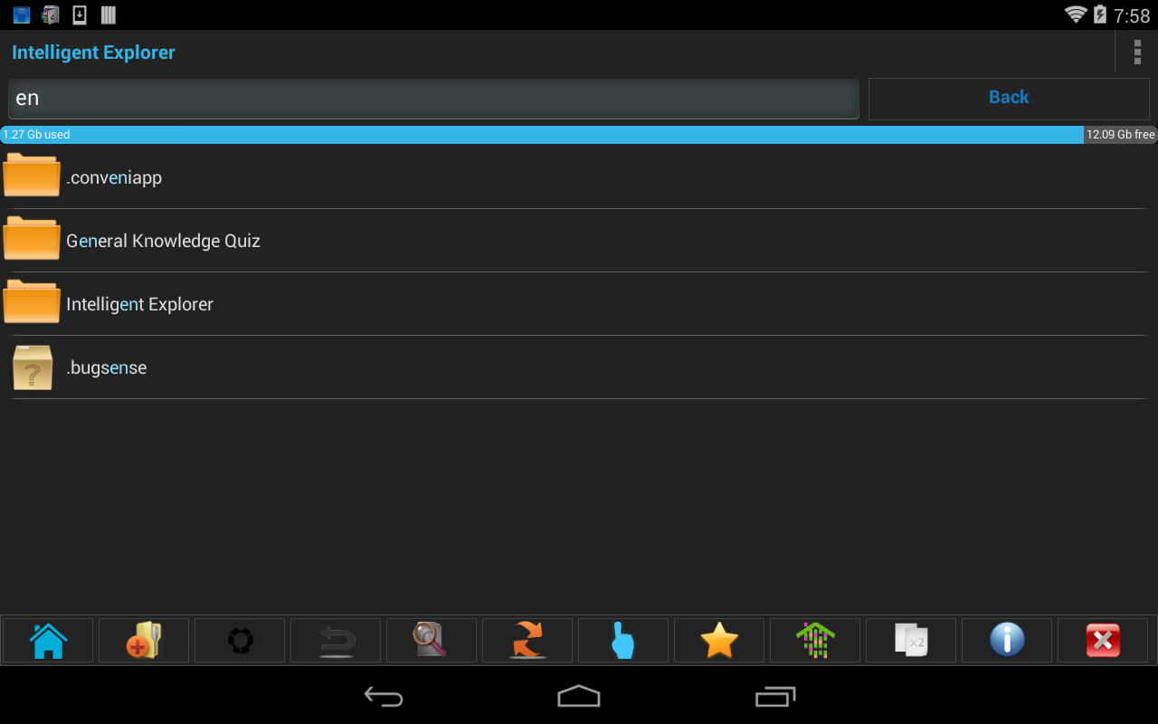
Task: Tap the Android recent apps navigation button
Action: point(774,696)
